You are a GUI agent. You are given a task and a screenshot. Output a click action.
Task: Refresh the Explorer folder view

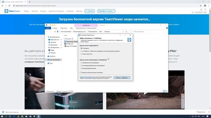pyautogui.click(x=126, y=31)
